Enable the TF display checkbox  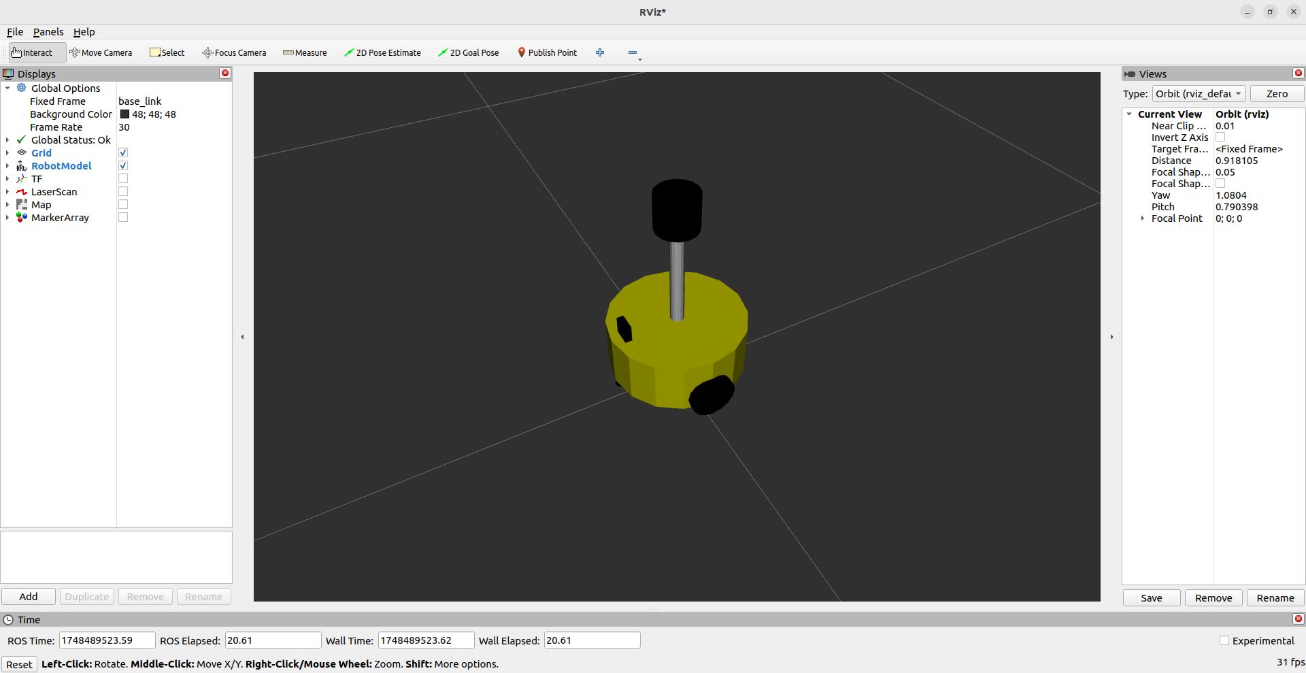(123, 178)
